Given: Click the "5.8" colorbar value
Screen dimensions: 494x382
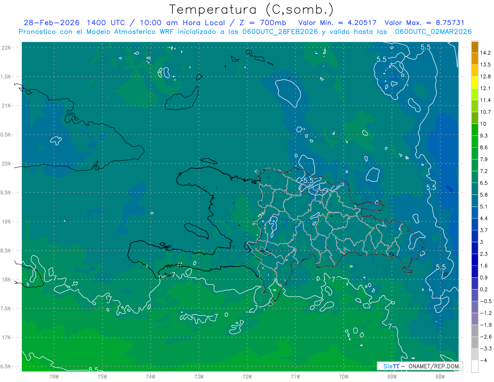Looking at the screenshot, I should (x=484, y=195).
